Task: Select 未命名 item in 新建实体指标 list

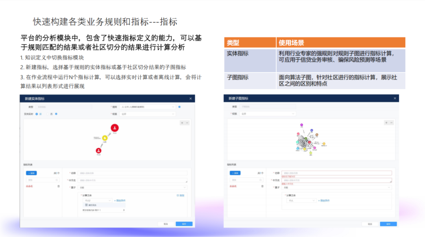Action: coord(29,186)
